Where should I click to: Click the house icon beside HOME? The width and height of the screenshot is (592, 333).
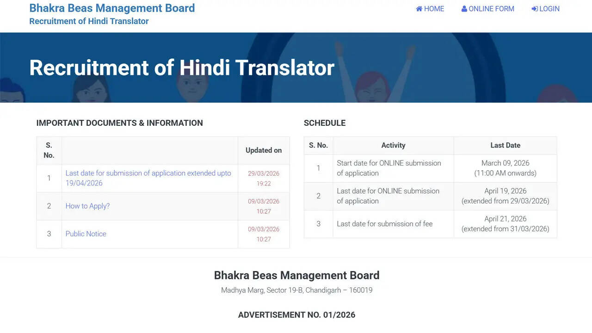(419, 9)
